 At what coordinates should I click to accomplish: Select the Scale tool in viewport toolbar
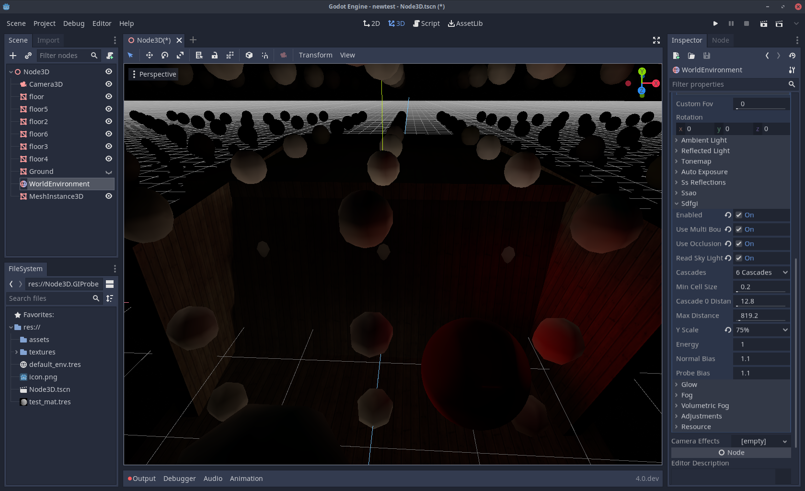click(x=180, y=55)
